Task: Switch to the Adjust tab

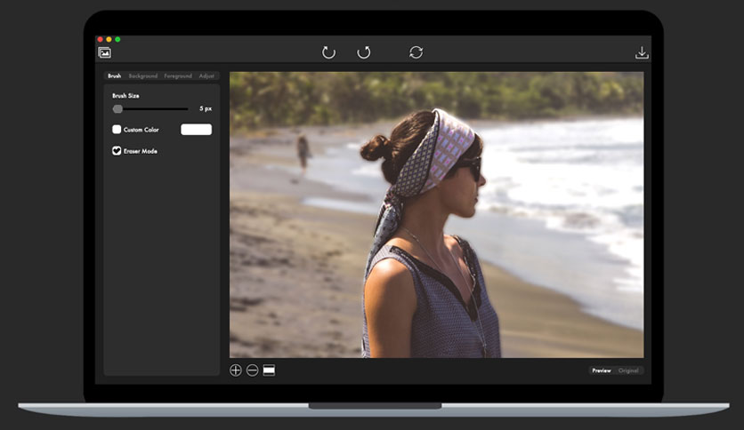Action: (206, 76)
